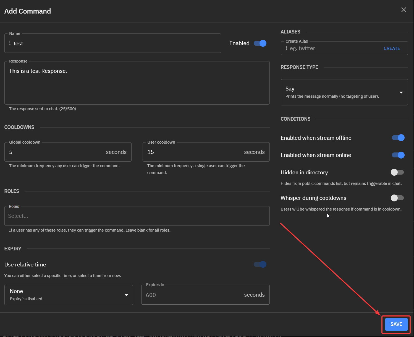
Task: Toggle the Use relative time switch
Action: point(260,265)
